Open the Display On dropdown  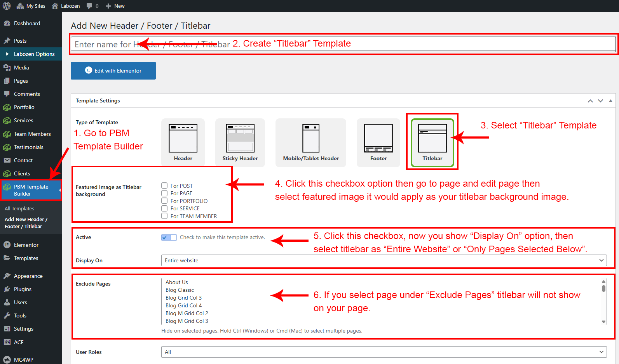(x=384, y=260)
